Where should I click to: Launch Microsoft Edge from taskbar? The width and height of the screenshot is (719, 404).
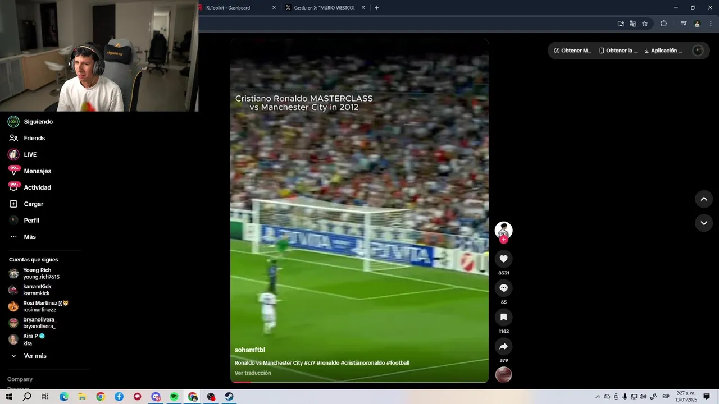pos(63,397)
